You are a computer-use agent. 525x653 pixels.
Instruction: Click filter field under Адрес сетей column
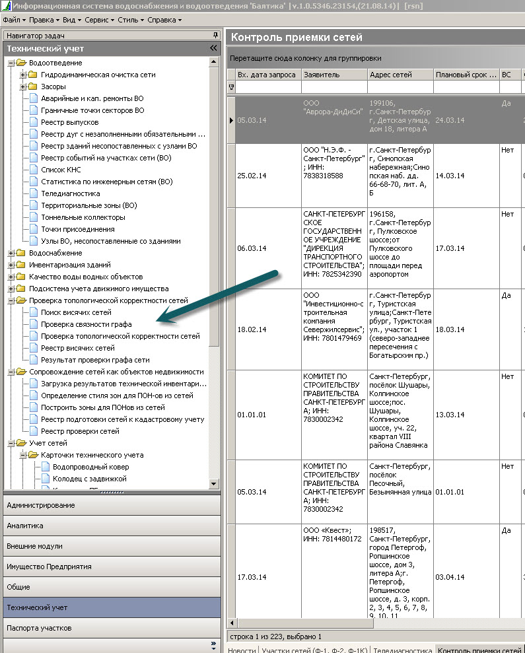point(400,87)
